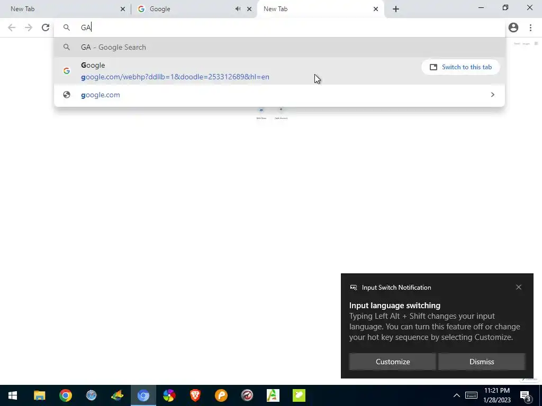Click the active Chromium taskbar icon
Image resolution: width=542 pixels, height=406 pixels.
(143, 395)
